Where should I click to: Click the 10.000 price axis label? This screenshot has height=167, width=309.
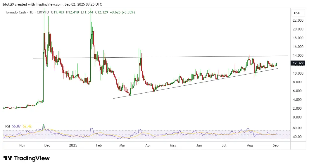click(298, 73)
